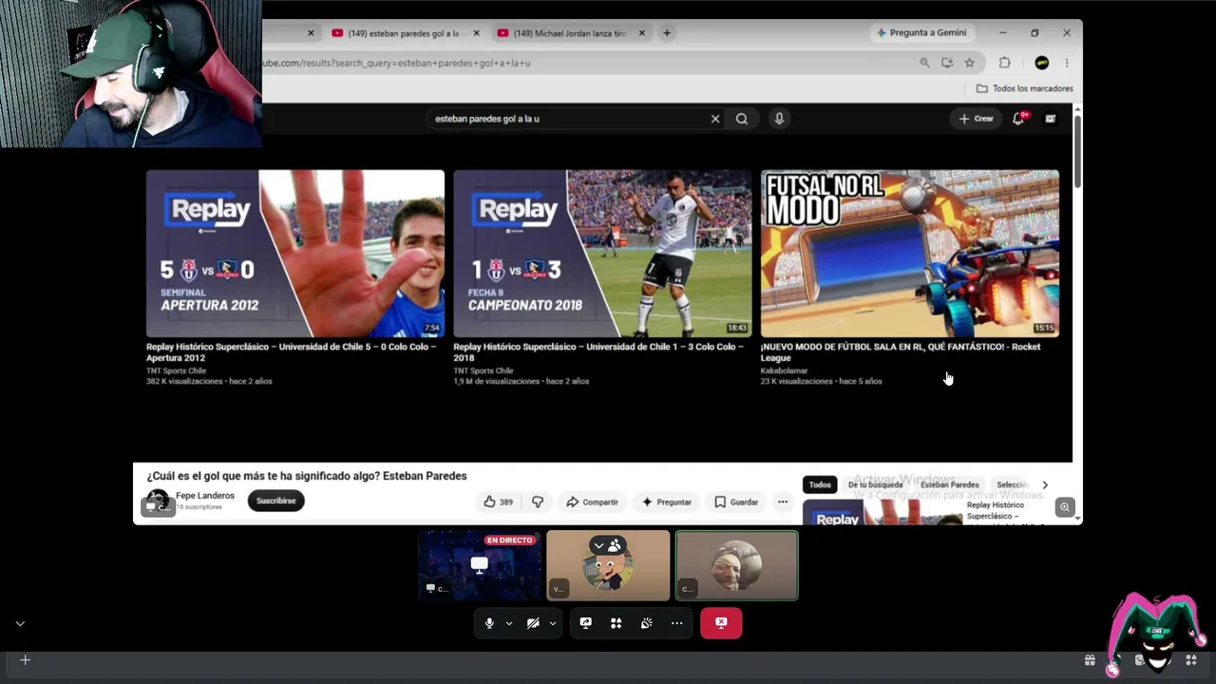Screen dimensions: 1216x684
Task: Open YouTube notifications bell
Action: 1018,119
